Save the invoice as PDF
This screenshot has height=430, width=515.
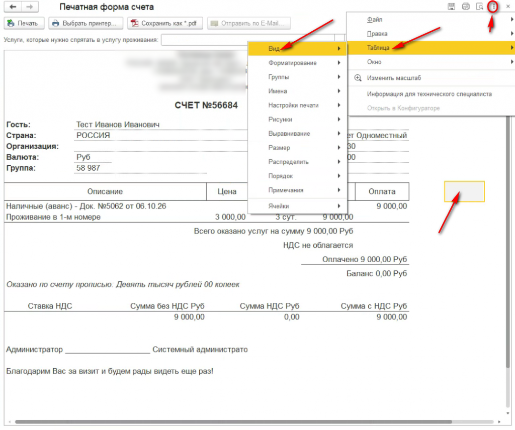click(x=165, y=23)
